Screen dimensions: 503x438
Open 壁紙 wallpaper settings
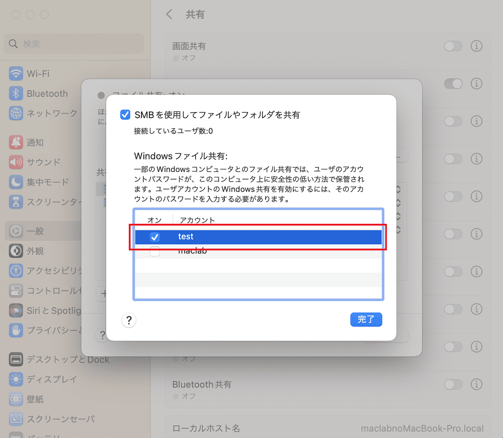pos(26,399)
